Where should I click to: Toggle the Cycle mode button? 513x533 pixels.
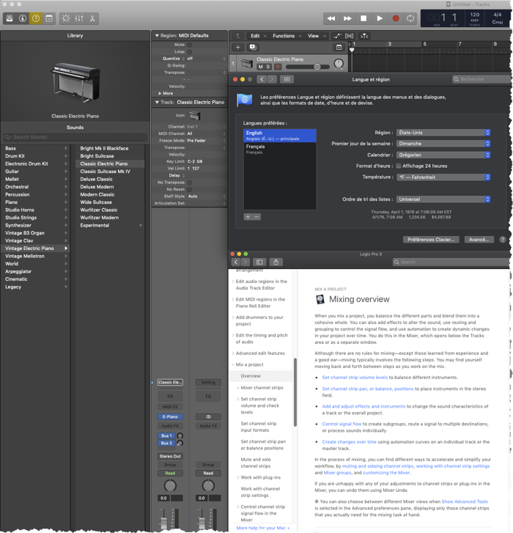tap(410, 18)
